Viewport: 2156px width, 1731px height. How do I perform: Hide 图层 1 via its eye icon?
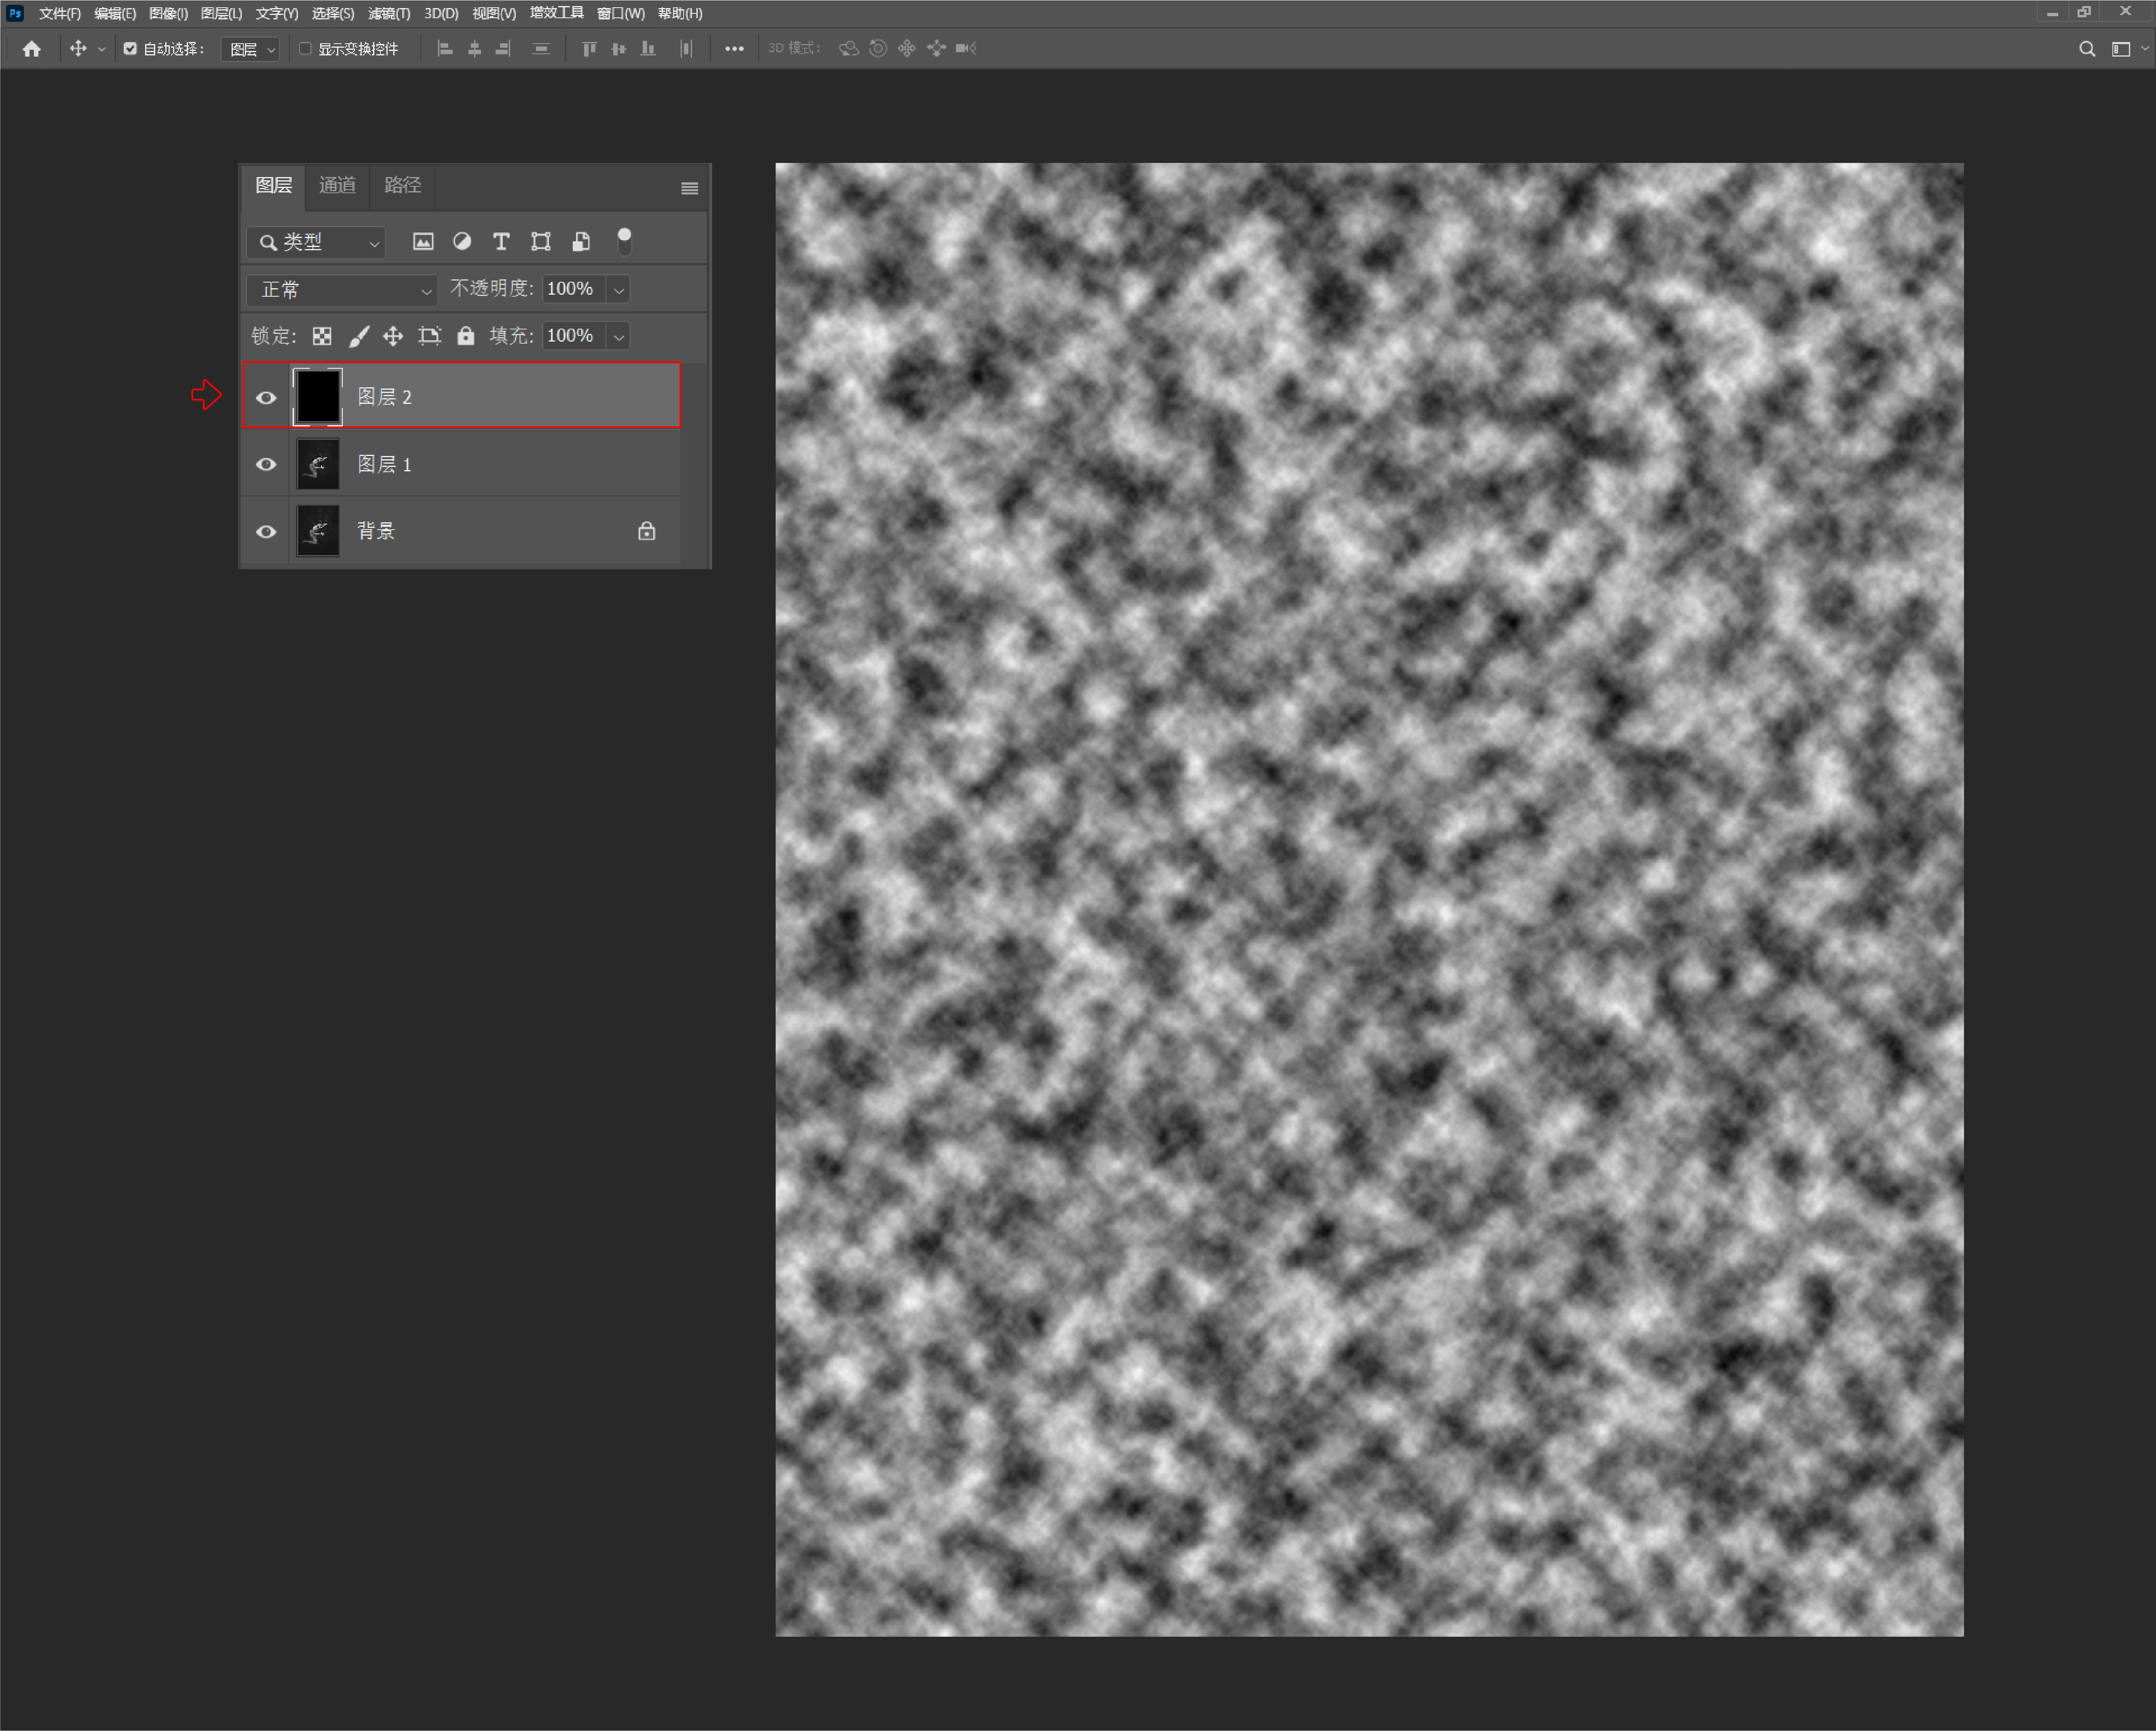pos(266,464)
